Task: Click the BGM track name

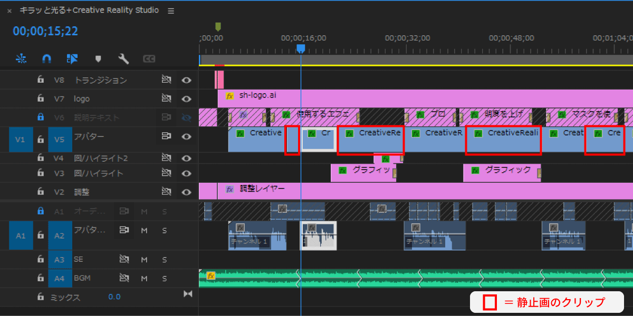Action: coord(82,278)
